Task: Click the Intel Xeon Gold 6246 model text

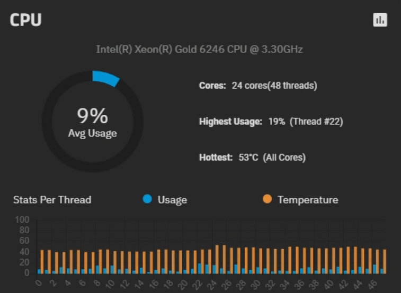Action: 200,49
